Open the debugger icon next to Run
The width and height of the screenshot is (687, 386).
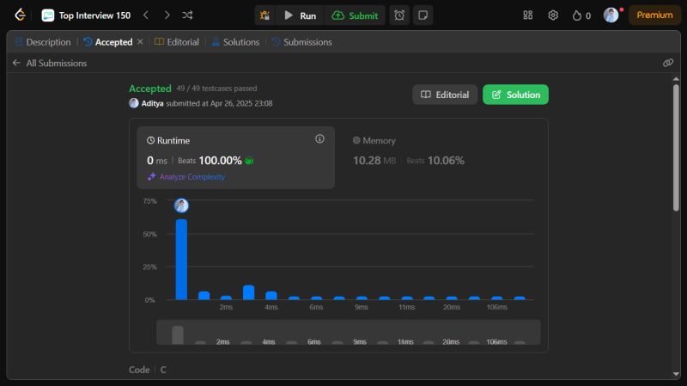264,15
